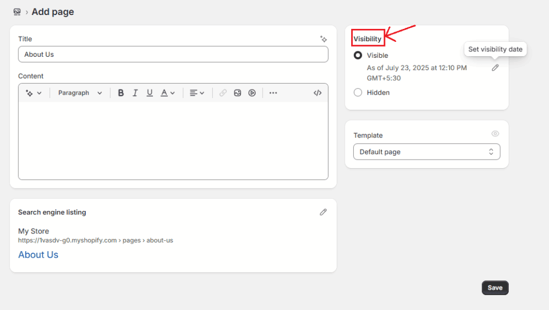Open the Paragraph style dropdown

(80, 93)
